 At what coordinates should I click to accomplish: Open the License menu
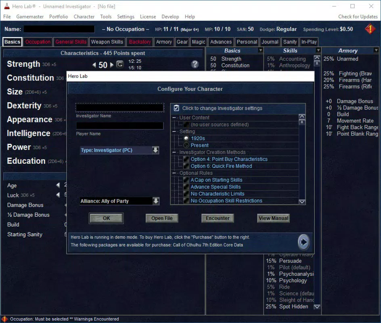click(148, 17)
